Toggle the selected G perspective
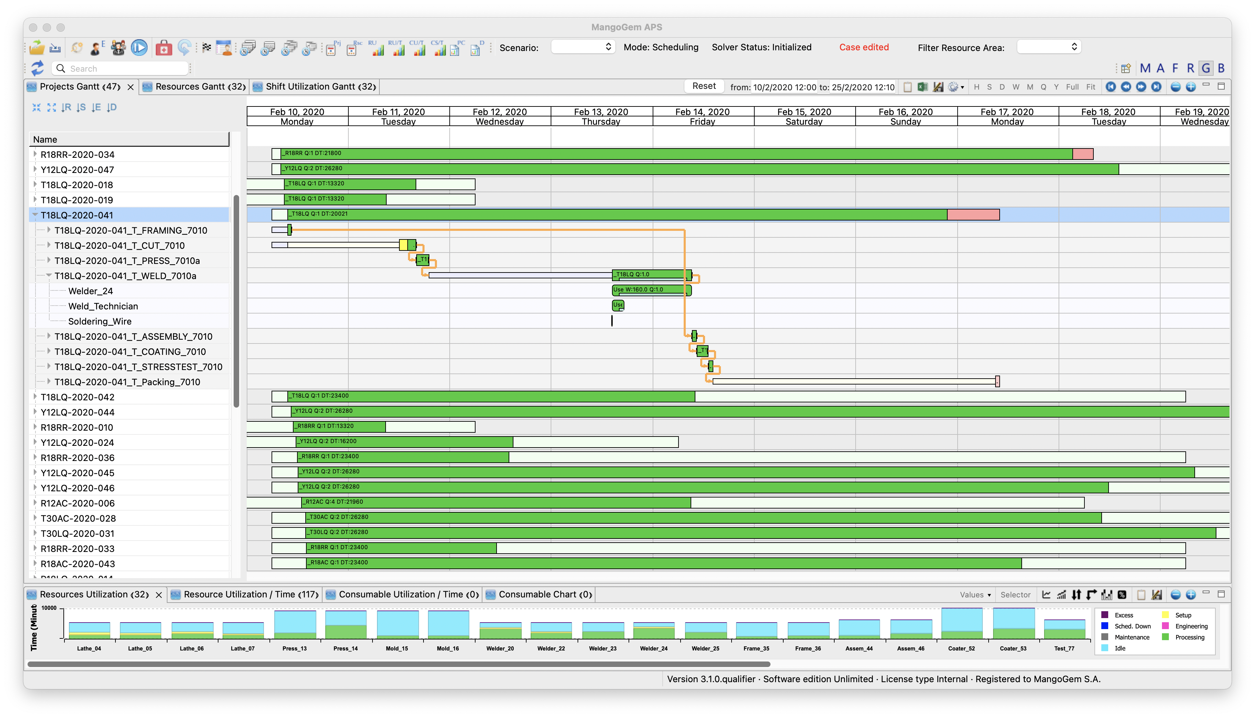The image size is (1255, 718). (1206, 68)
